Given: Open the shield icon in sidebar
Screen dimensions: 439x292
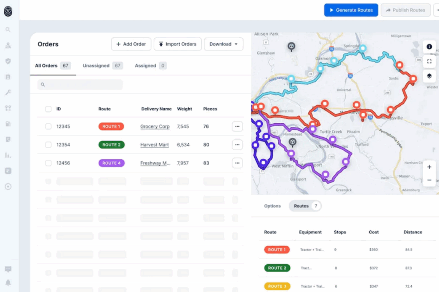Looking at the screenshot, I should (8, 61).
